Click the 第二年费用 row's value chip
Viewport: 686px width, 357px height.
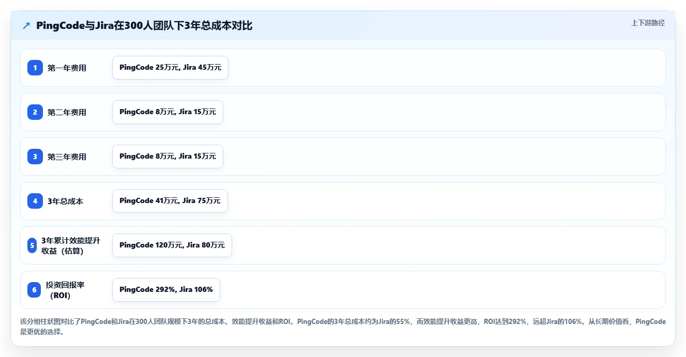coord(167,112)
